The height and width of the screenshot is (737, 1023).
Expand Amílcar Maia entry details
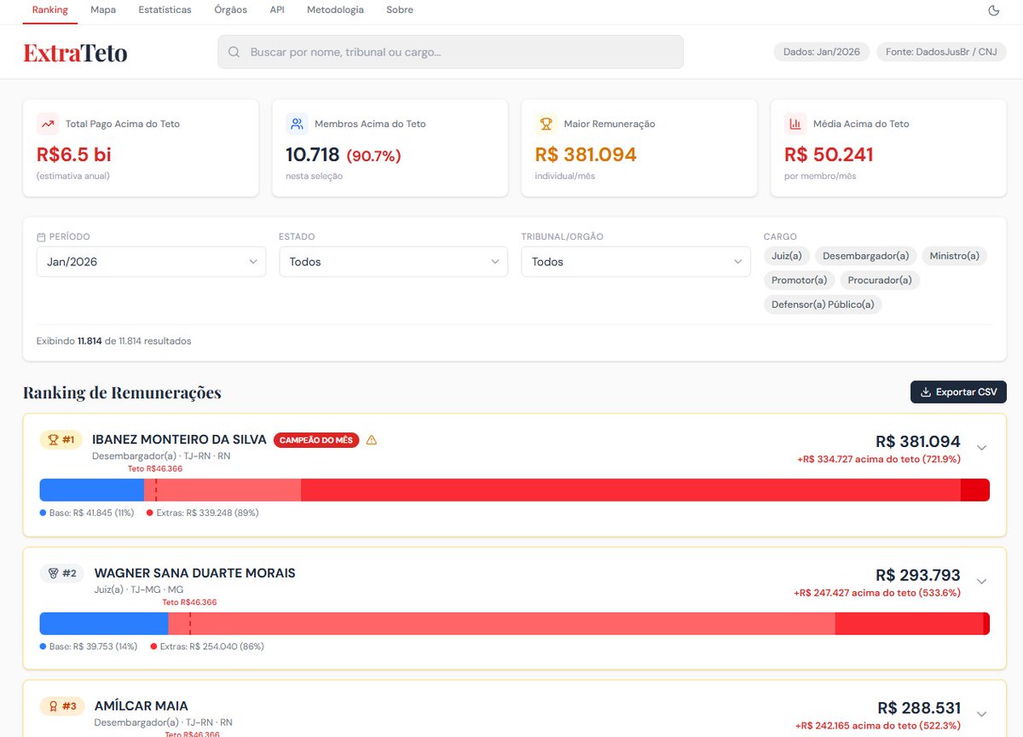point(981,714)
